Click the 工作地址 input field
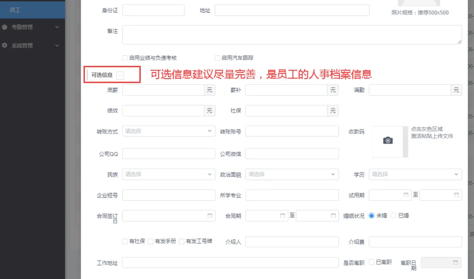 [x=230, y=263]
